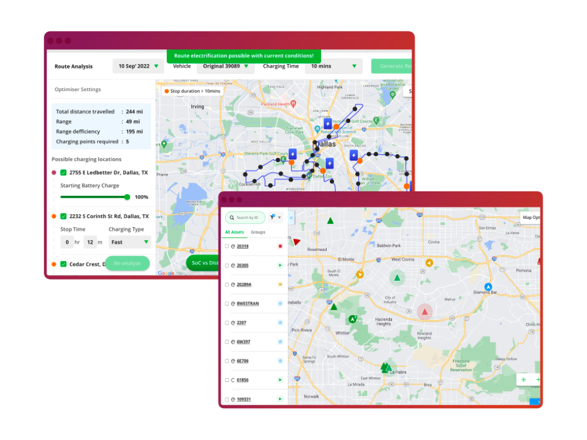Click the blue marker at Diamond Bar

click(x=488, y=286)
